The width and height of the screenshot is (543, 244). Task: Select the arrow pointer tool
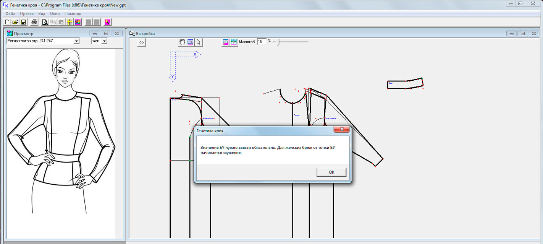pyautogui.click(x=199, y=42)
